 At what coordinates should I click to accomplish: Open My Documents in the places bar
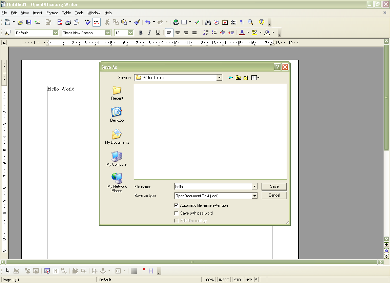[117, 137]
